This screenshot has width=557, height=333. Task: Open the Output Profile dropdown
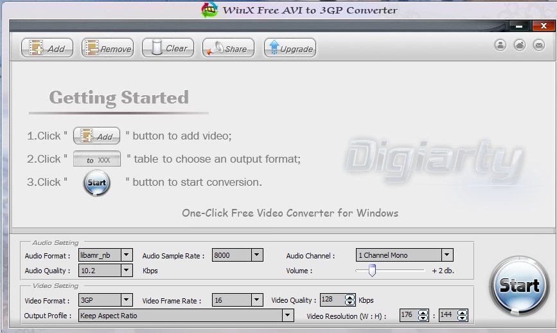tap(288, 316)
